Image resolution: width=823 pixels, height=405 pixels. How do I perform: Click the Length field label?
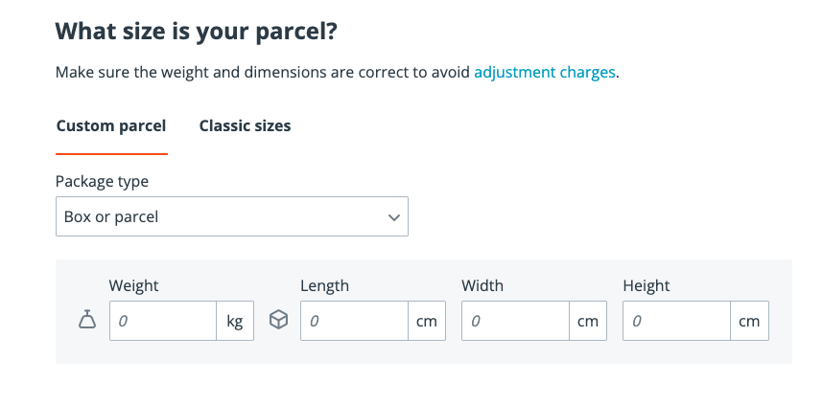coord(324,285)
